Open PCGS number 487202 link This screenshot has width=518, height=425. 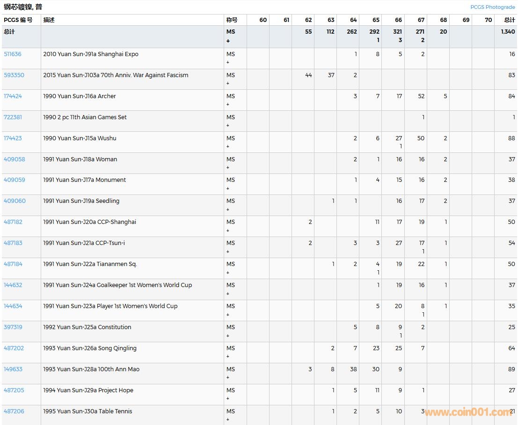14,348
